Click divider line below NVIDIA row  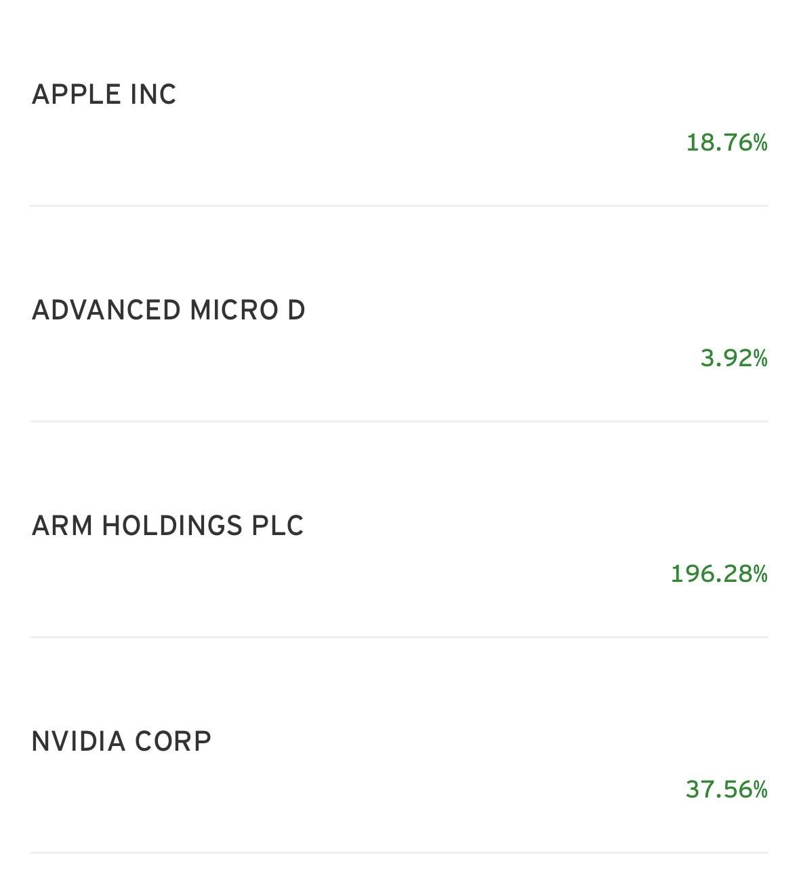pyautogui.click(x=399, y=852)
